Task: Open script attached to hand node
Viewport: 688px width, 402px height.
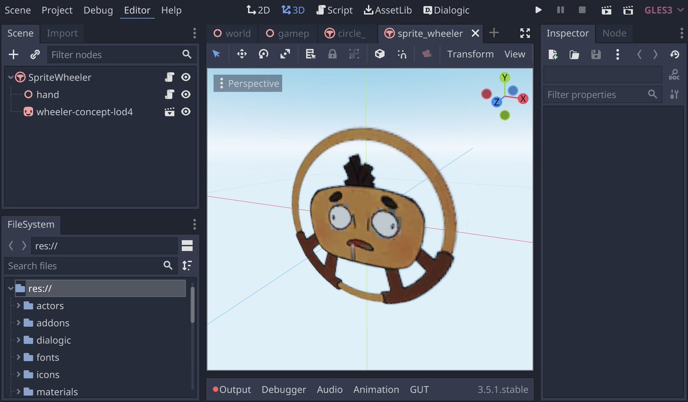Action: tap(170, 94)
